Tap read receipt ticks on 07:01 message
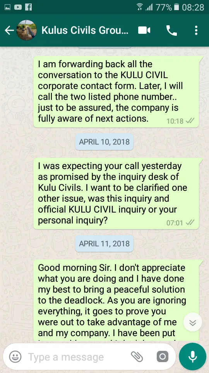 tap(190, 223)
